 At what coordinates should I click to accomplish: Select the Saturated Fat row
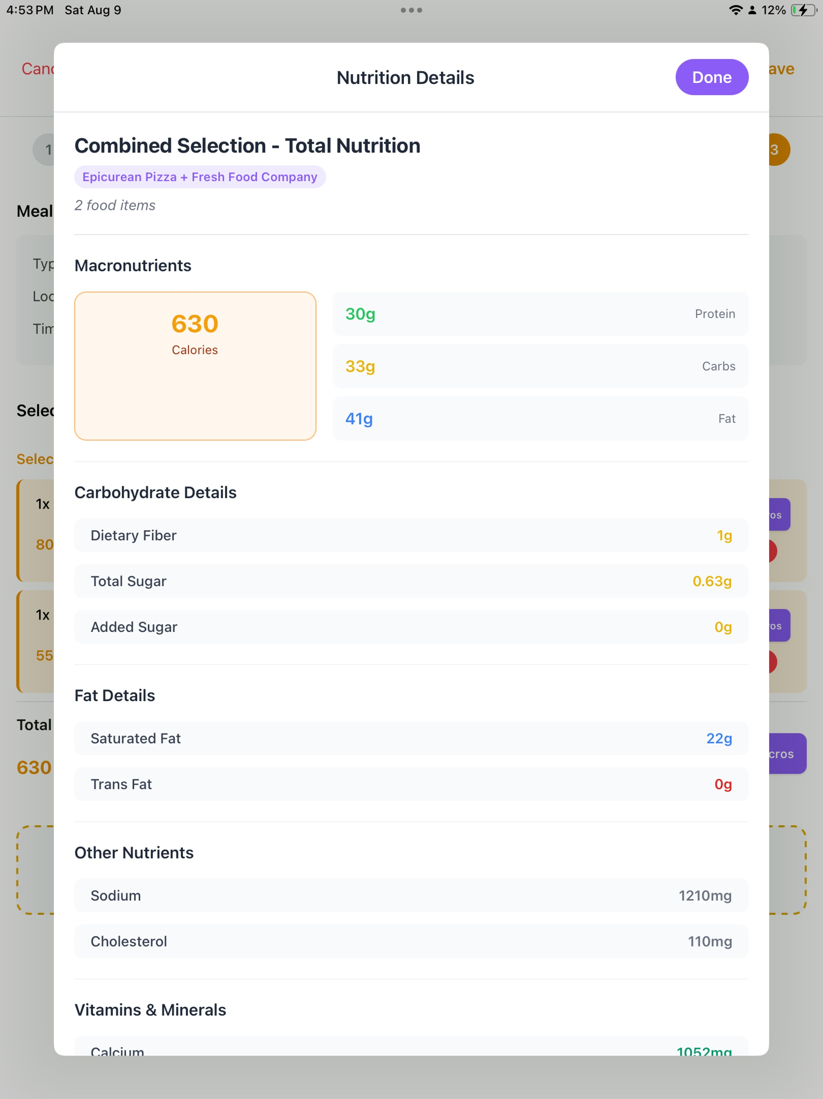tap(411, 738)
